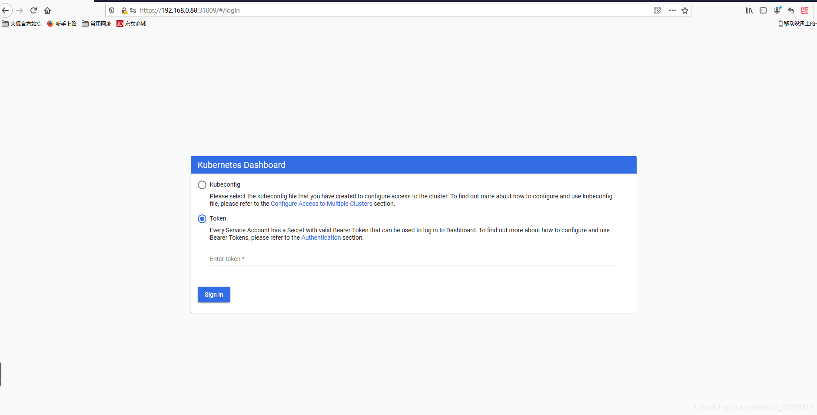Image resolution: width=817 pixels, height=415 pixels.
Task: Click the Sign in button
Action: click(x=214, y=295)
